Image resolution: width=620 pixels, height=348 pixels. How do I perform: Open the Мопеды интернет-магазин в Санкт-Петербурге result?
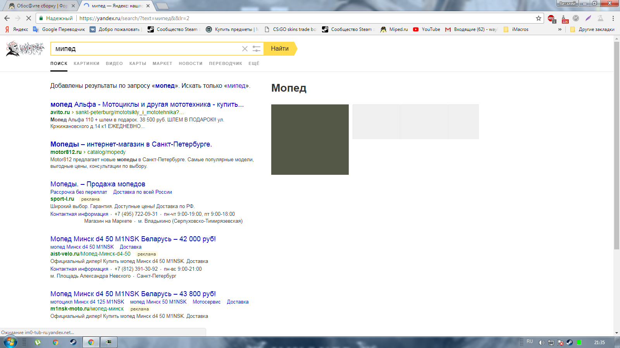click(x=131, y=144)
